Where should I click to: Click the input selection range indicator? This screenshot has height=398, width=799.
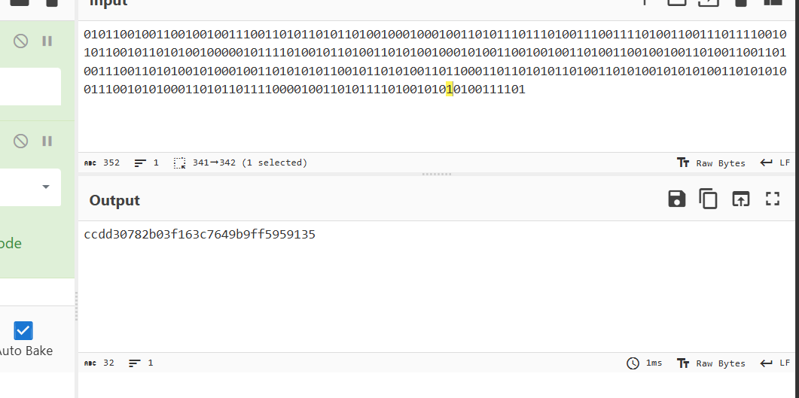[240, 163]
